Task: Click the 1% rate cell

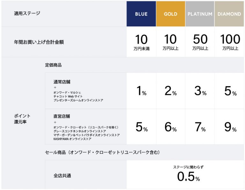Action: pyautogui.click(x=141, y=91)
